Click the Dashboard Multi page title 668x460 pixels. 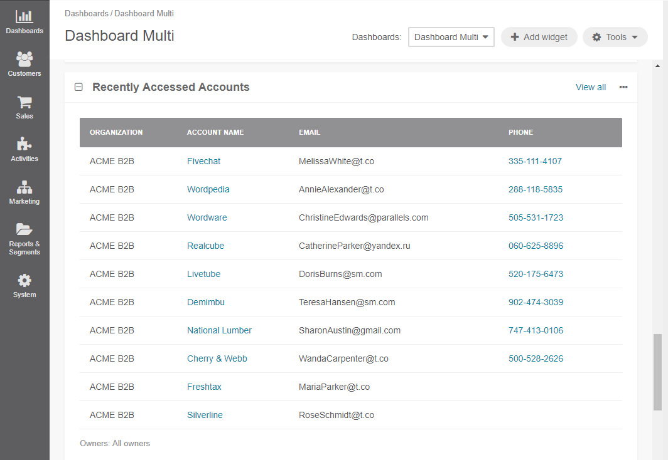pos(119,36)
